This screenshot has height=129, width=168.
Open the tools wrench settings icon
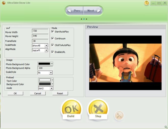click(119, 115)
